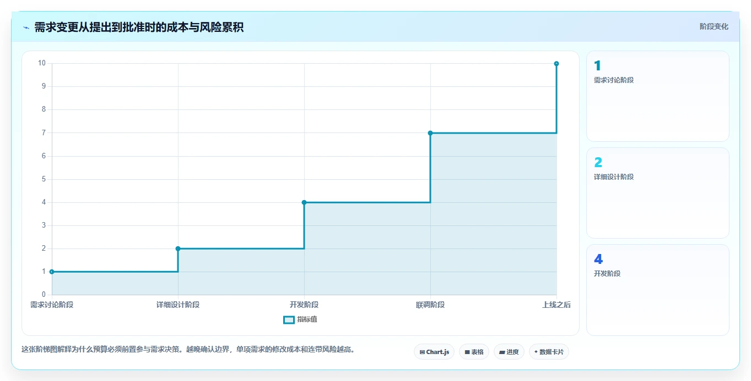Click the data point at 联调阶段
Image resolution: width=751 pixels, height=381 pixels.
click(x=430, y=133)
